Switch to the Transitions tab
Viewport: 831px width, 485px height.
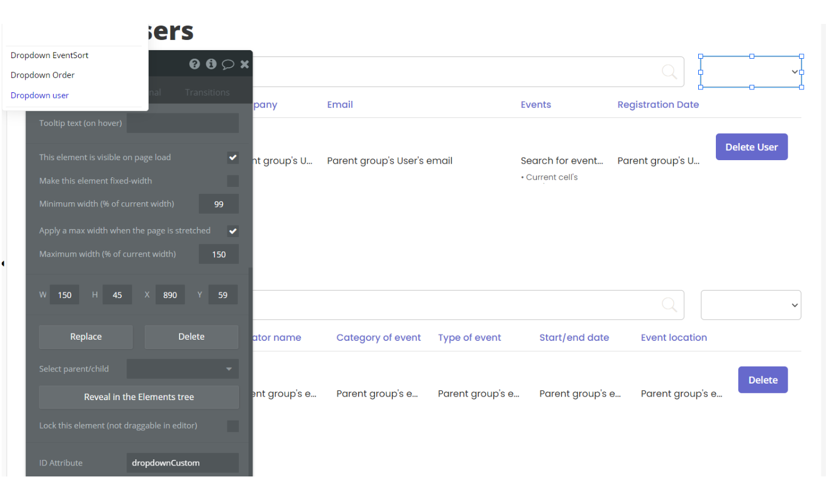[x=207, y=92]
